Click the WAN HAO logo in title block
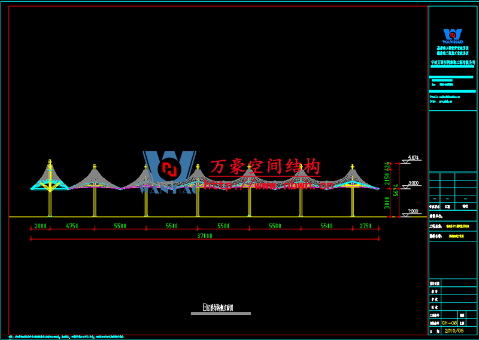Image resolution: width=479 pixels, height=340 pixels. pos(453,35)
